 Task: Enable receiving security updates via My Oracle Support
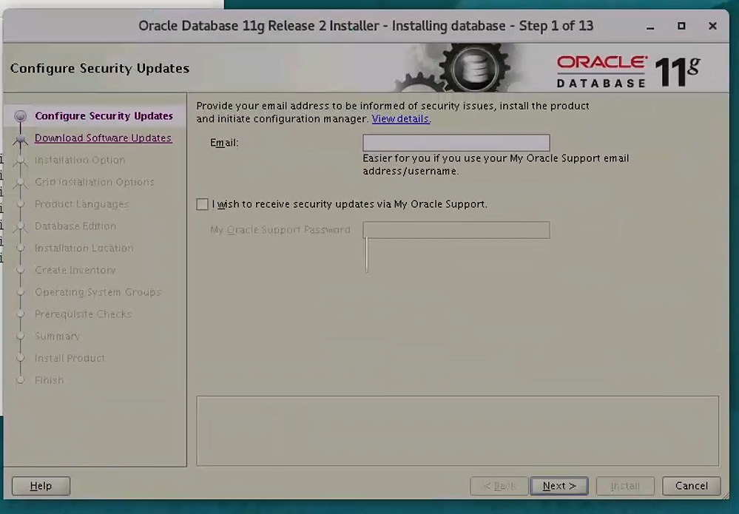point(202,204)
